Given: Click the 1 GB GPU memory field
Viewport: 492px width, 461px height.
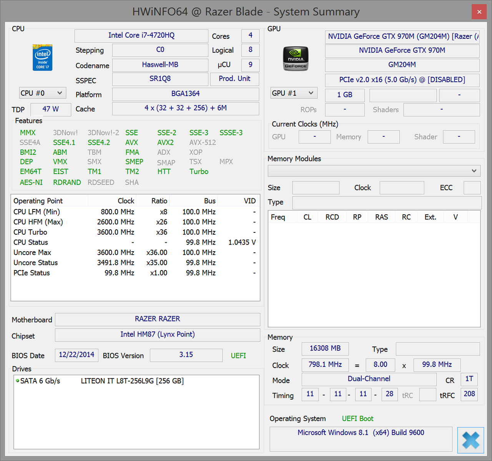Looking at the screenshot, I should [345, 95].
